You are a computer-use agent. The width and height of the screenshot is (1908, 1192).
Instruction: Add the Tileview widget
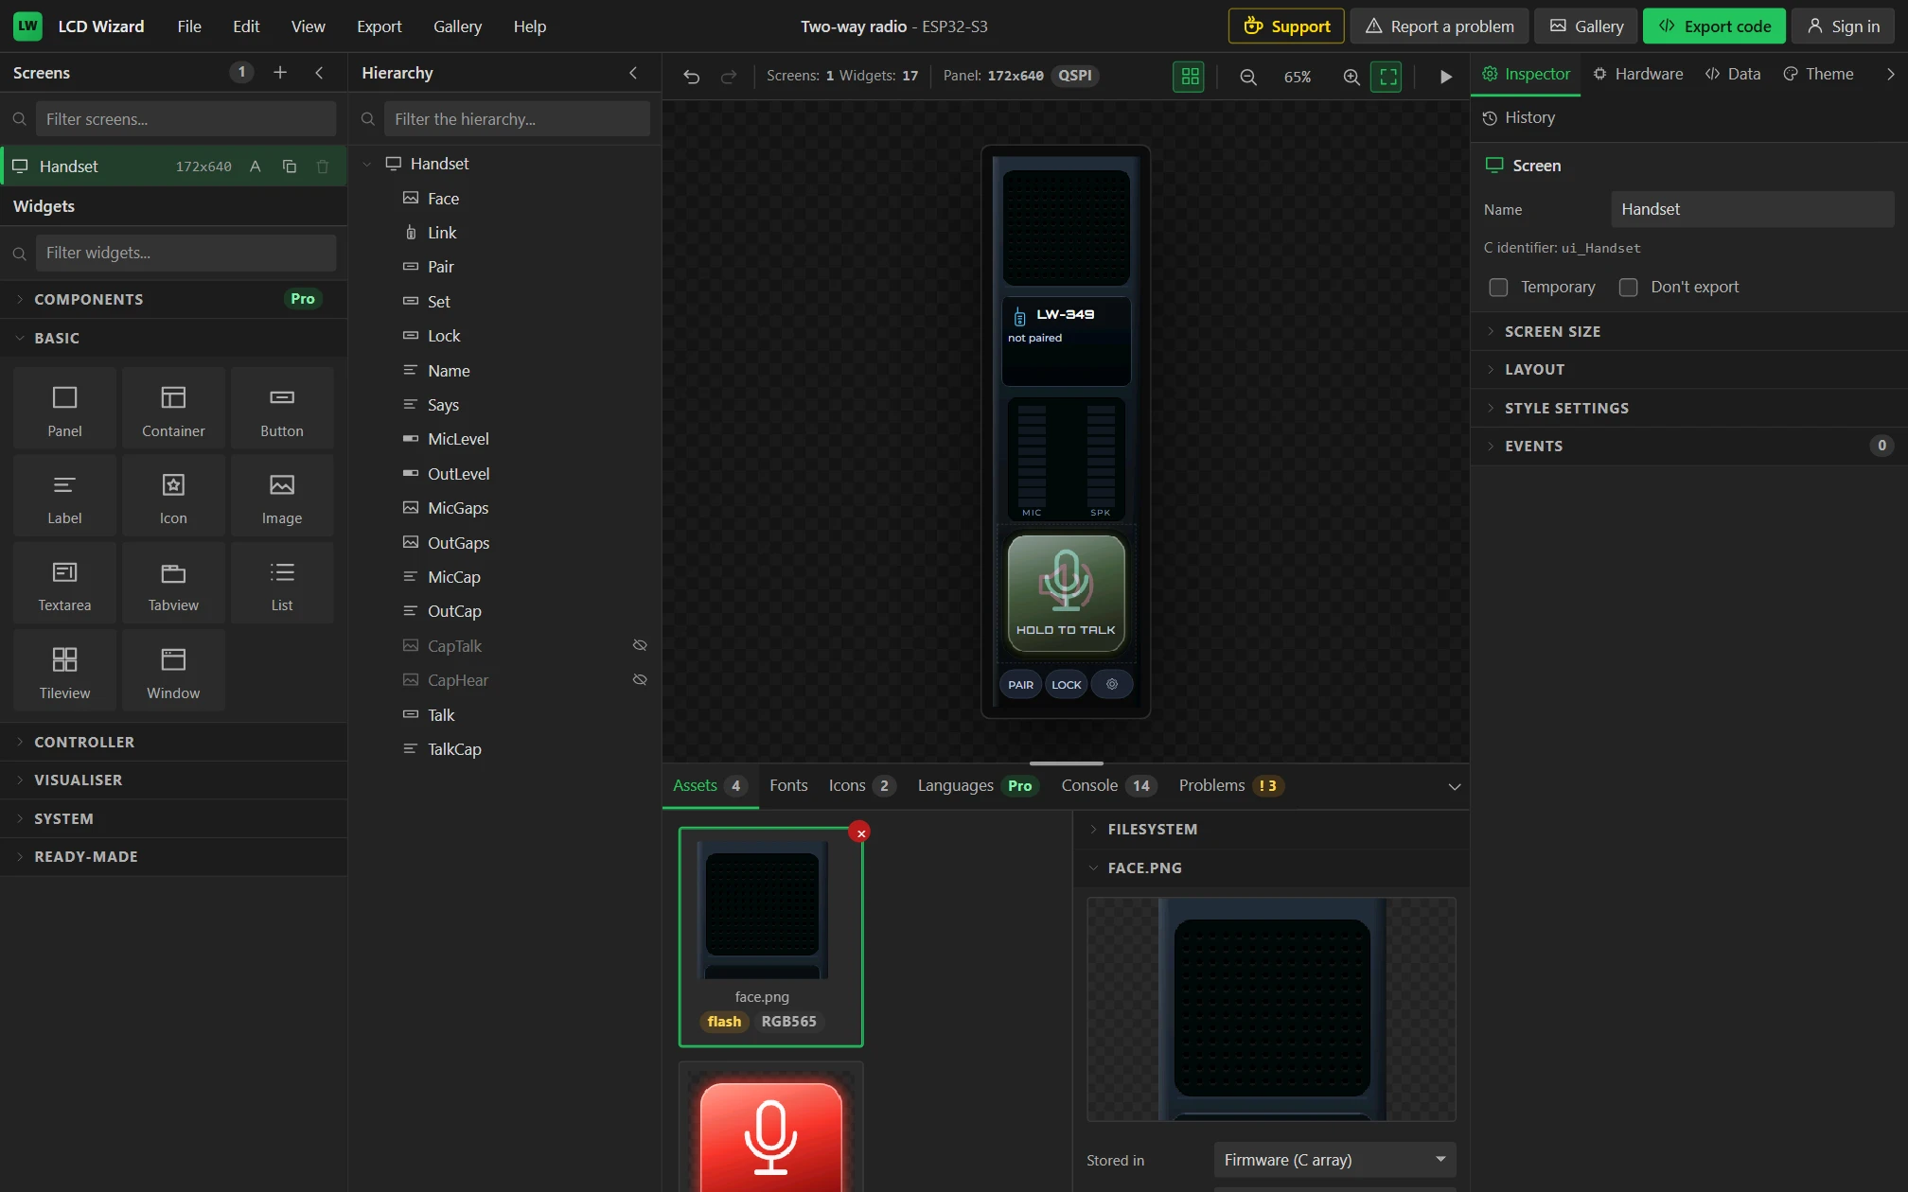click(64, 672)
